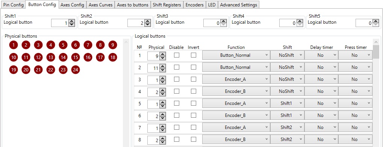This screenshot has height=147, width=383.
Task: Increase Shift4 logical button value
Action: point(300,21)
